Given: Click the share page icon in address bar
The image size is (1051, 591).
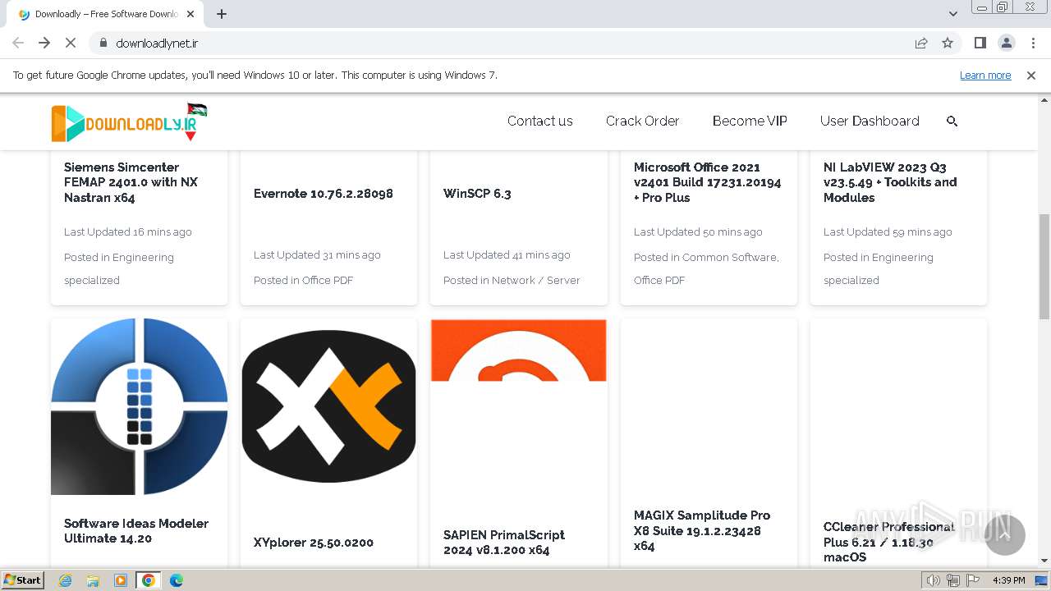Looking at the screenshot, I should [921, 43].
